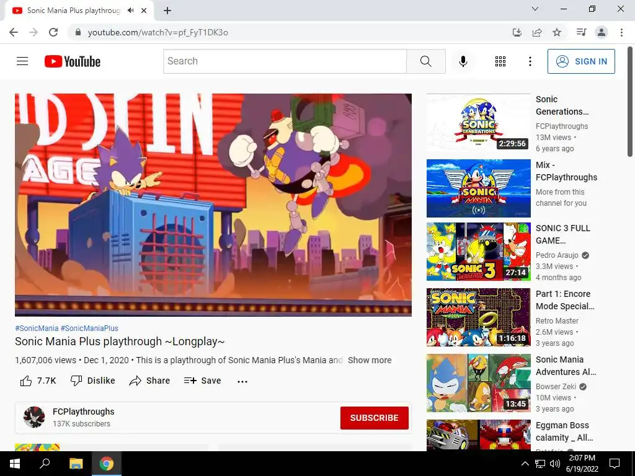Open the FCPlaythroughs channel name link
This screenshot has height=476, width=635.
84,412
